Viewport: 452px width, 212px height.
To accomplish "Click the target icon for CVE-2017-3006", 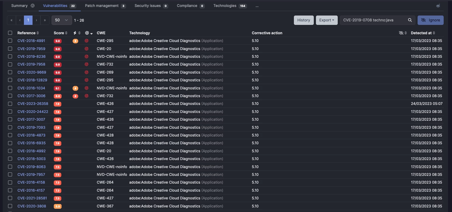I will (87, 96).
